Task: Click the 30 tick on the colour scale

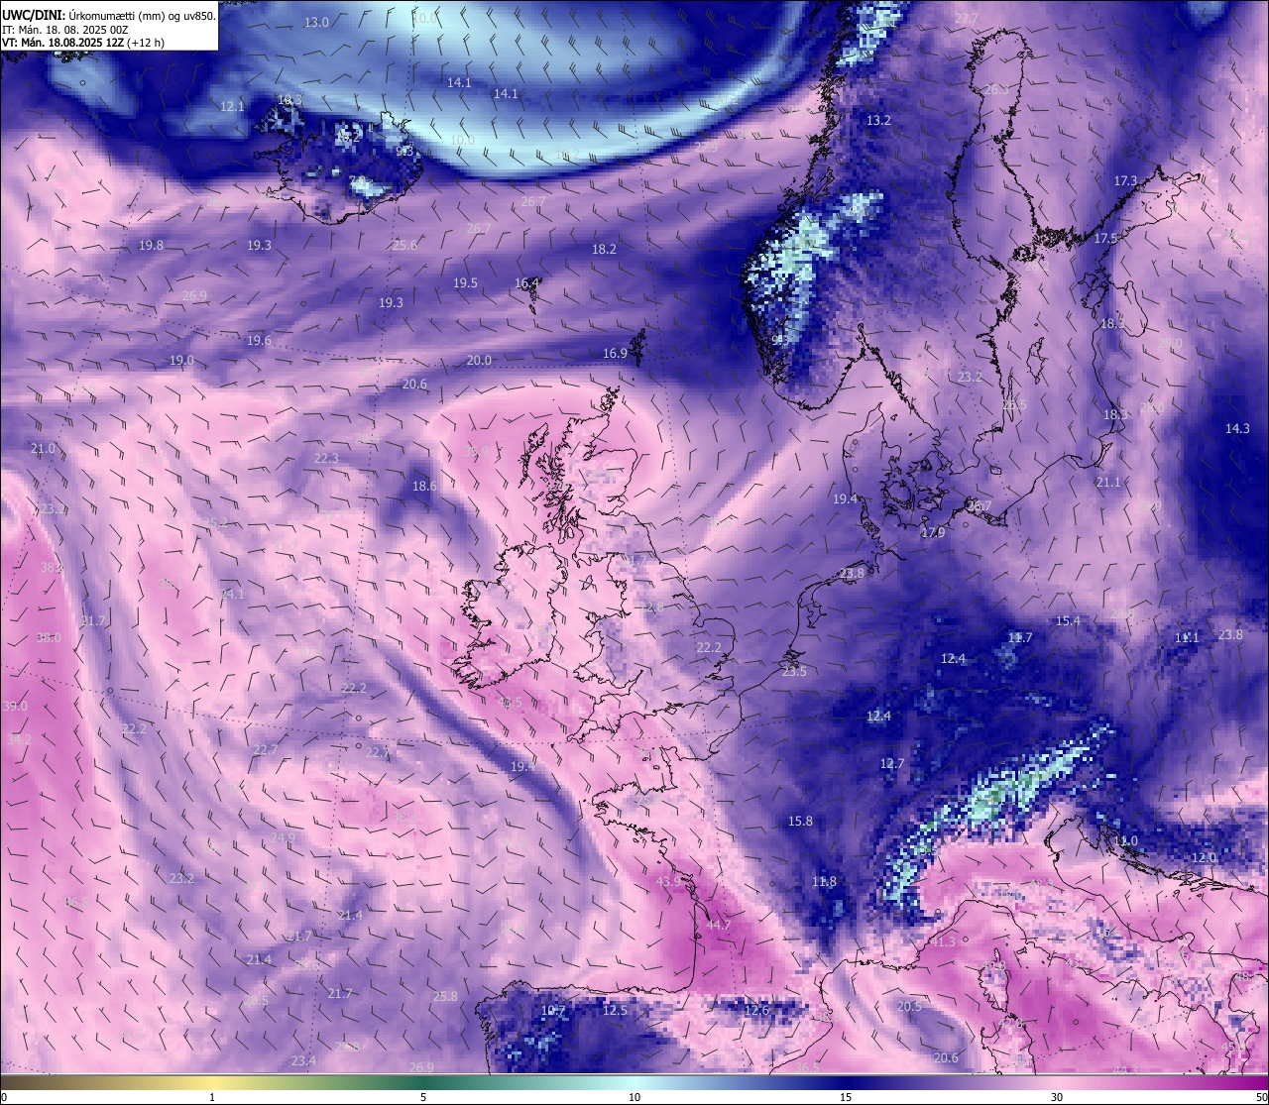Action: [1057, 1097]
